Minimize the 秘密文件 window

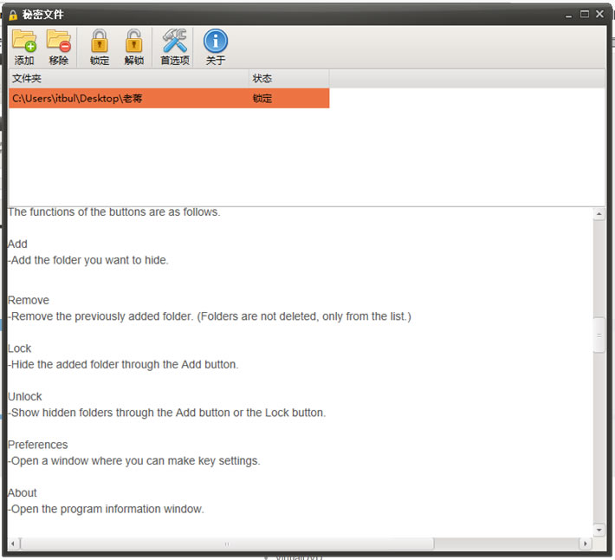coord(568,15)
